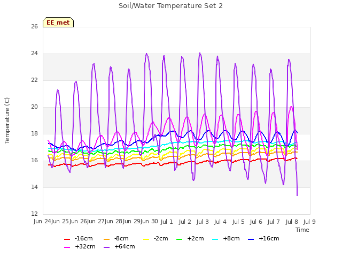The height and width of the screenshot is (257, 342).
Task: Click the orange -8cm legend swatch
Action: pyautogui.click(x=107, y=239)
